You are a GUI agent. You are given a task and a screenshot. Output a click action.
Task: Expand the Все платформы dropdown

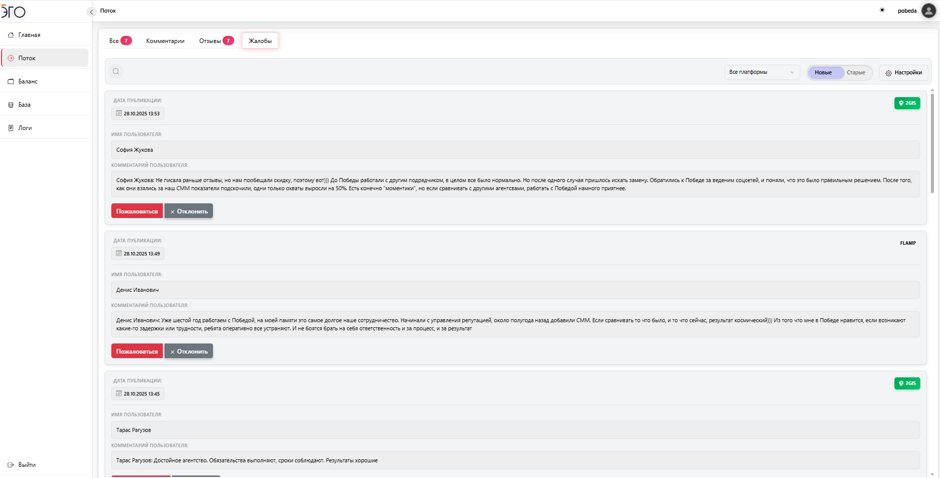(x=761, y=72)
